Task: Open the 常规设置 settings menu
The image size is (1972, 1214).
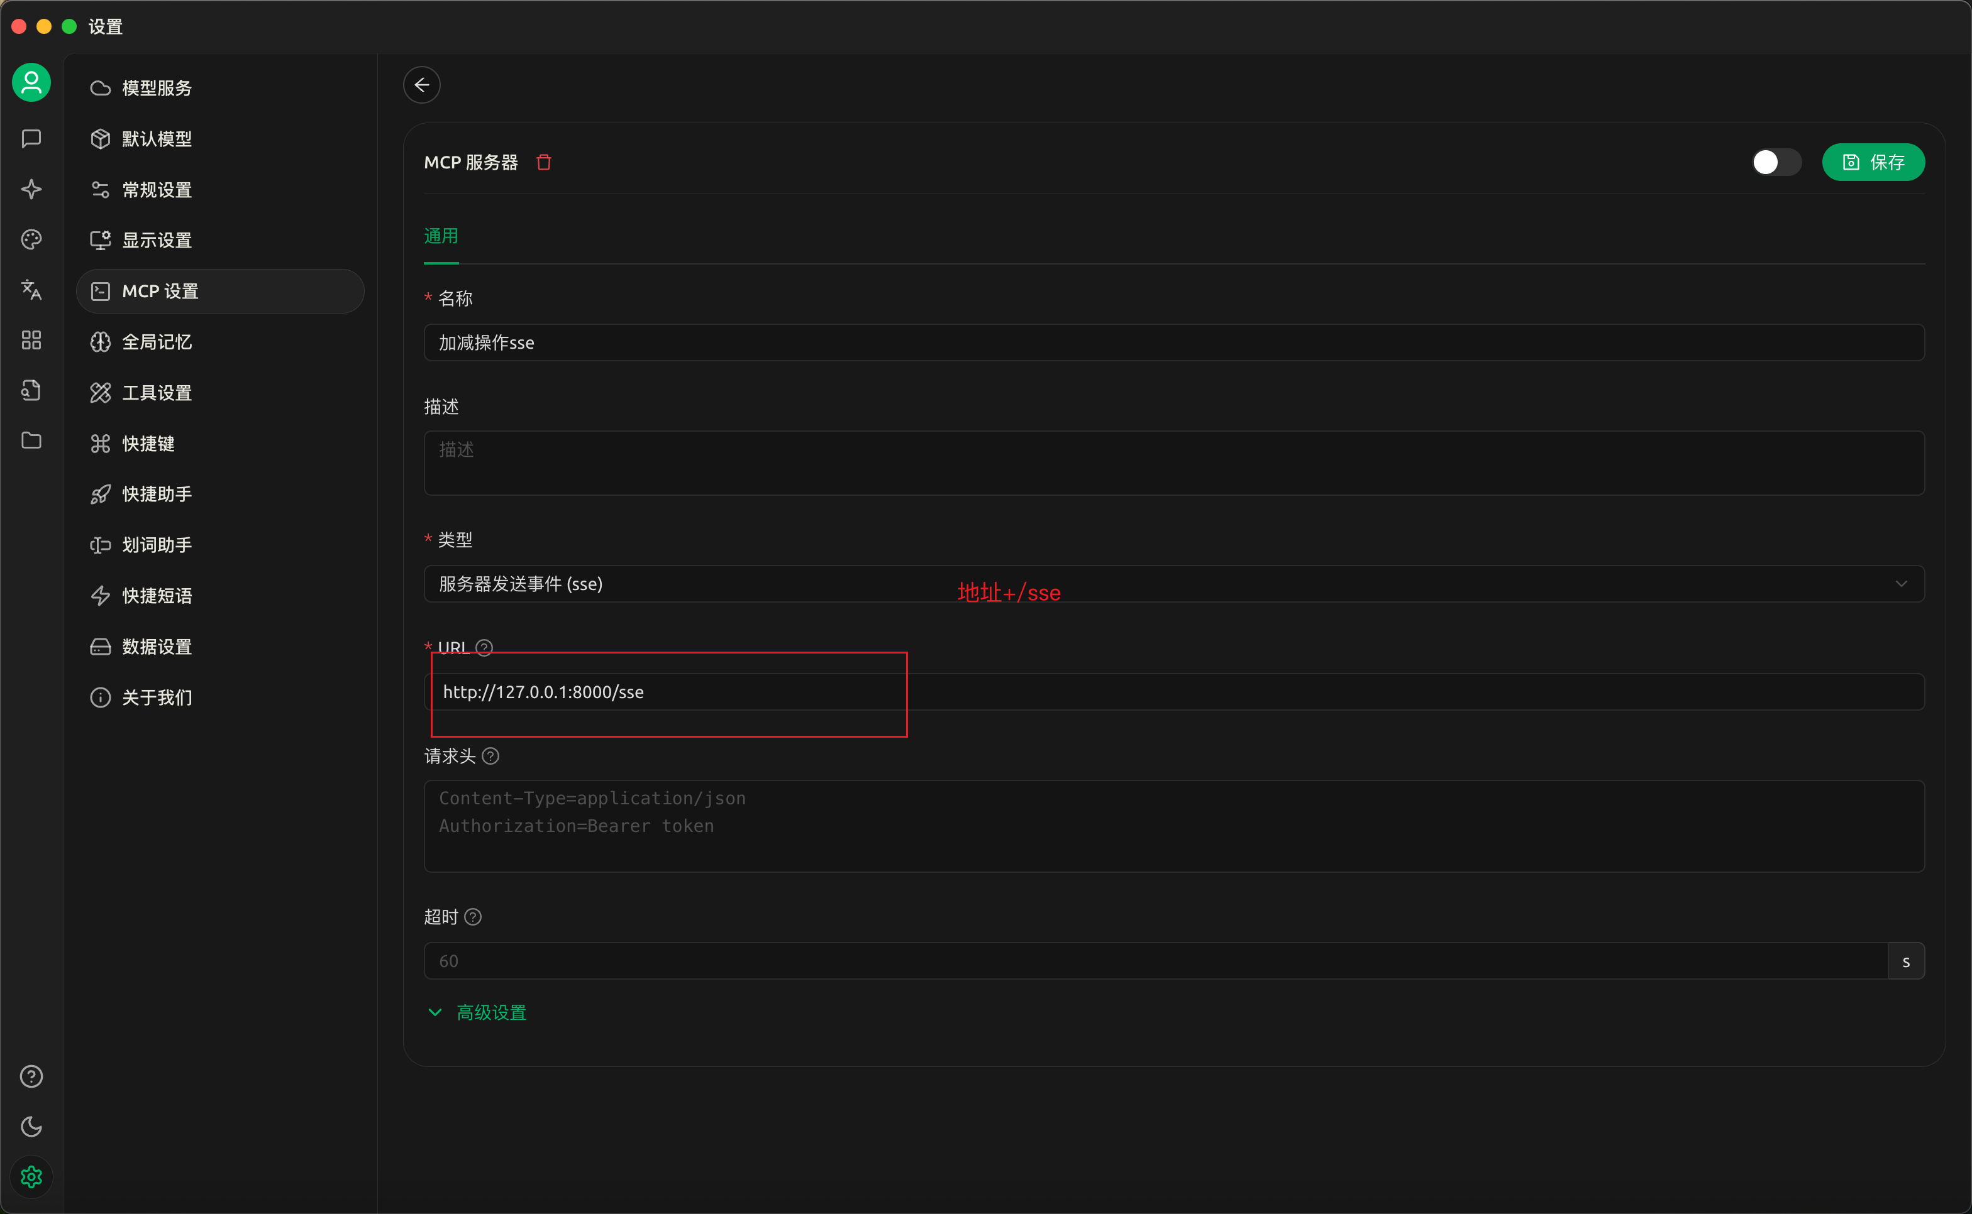Action: click(220, 190)
